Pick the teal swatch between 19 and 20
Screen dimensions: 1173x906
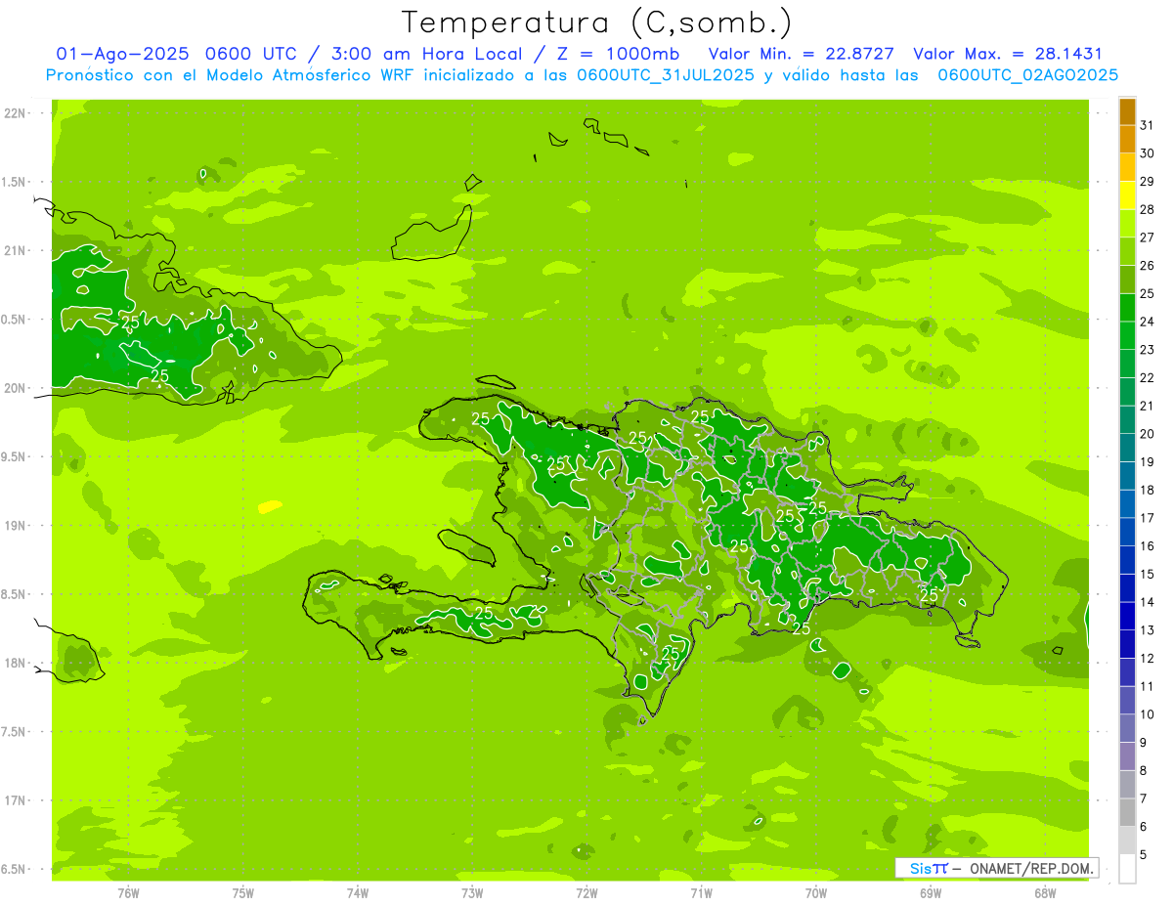pyautogui.click(x=1127, y=449)
